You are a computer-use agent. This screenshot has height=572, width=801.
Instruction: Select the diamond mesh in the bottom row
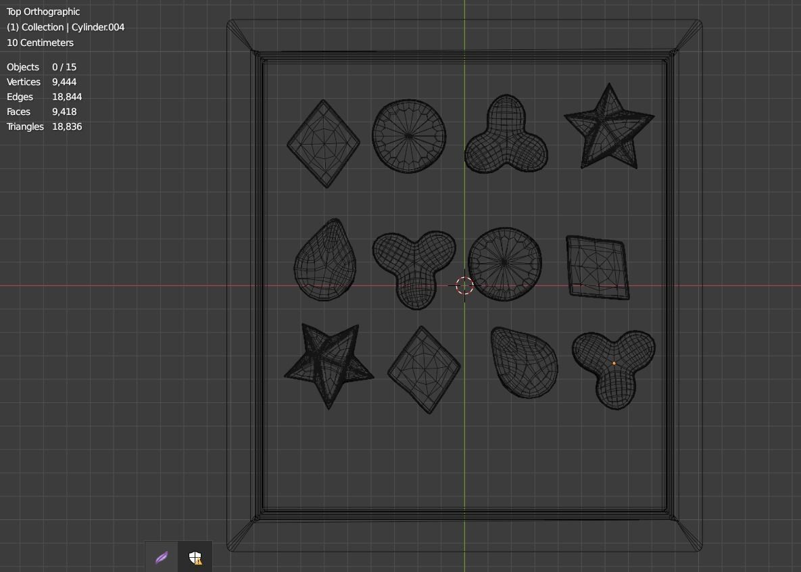[x=424, y=370]
